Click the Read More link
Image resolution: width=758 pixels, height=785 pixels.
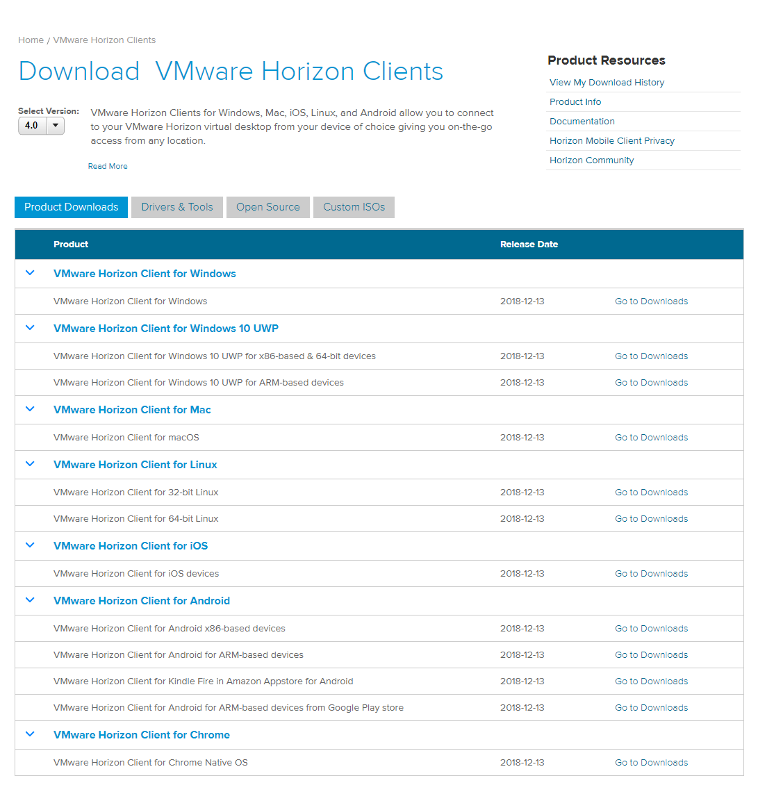[x=108, y=166]
